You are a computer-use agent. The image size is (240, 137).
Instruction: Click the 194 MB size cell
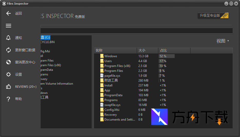[x=144, y=90]
